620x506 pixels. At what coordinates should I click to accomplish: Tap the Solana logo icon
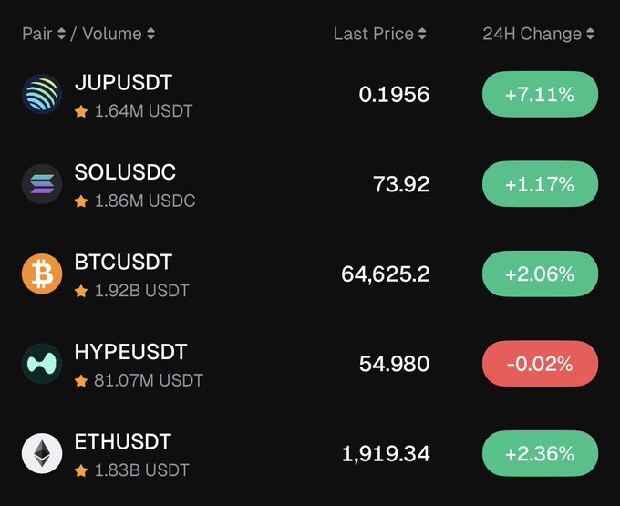click(42, 184)
